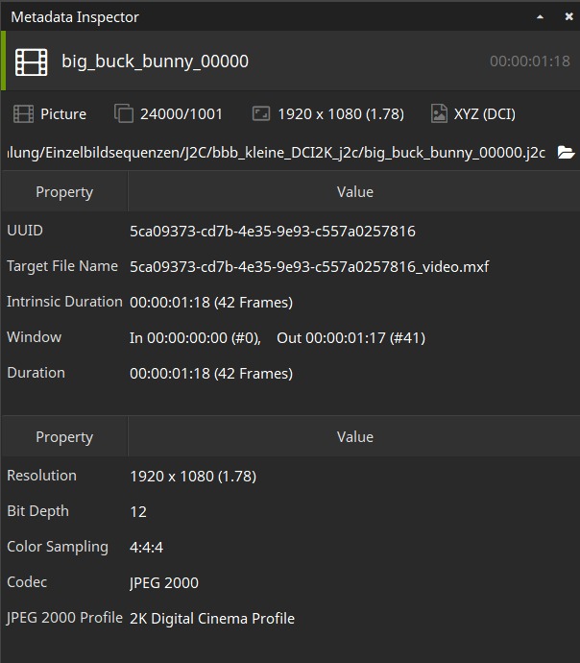This screenshot has width=580, height=663.
Task: Click the Value header in the lower table
Action: point(354,437)
